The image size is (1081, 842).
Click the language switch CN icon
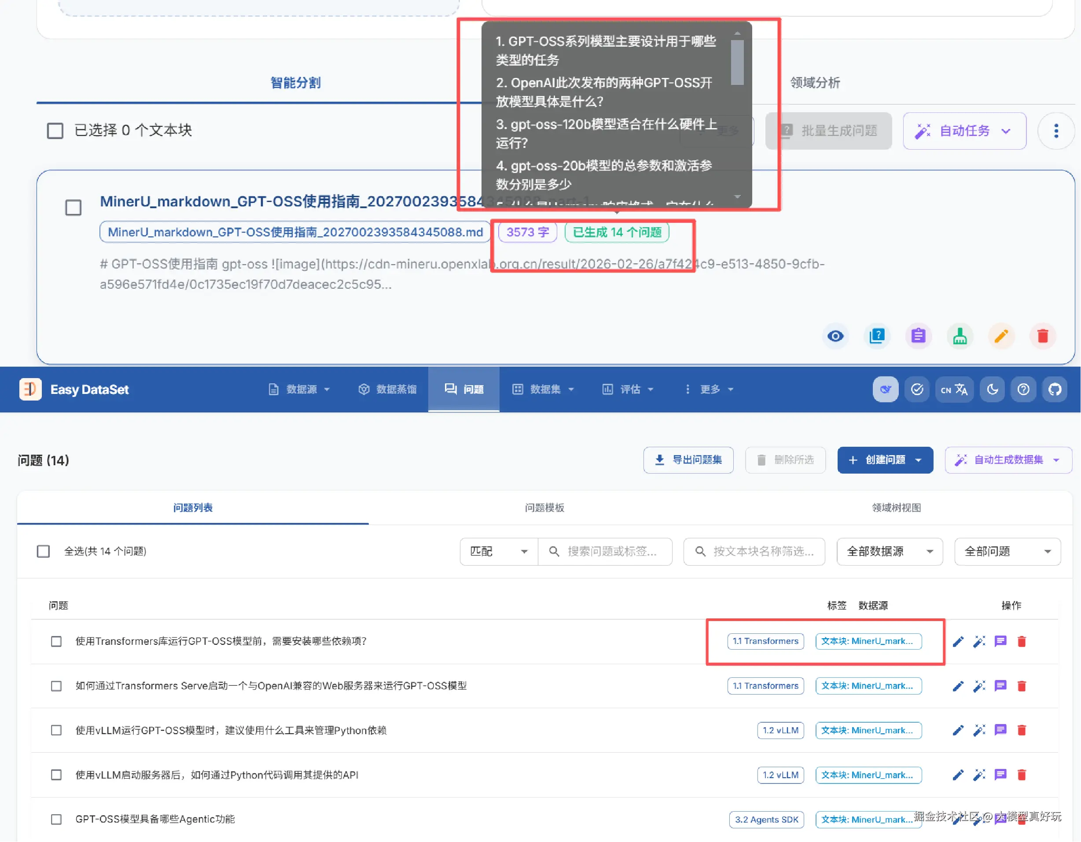pos(954,390)
